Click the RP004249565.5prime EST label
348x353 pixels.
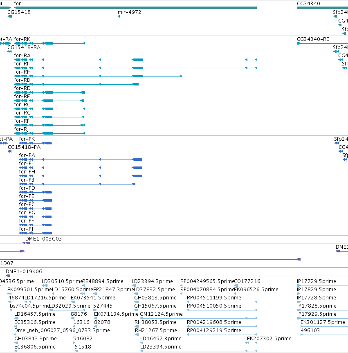[207, 281]
